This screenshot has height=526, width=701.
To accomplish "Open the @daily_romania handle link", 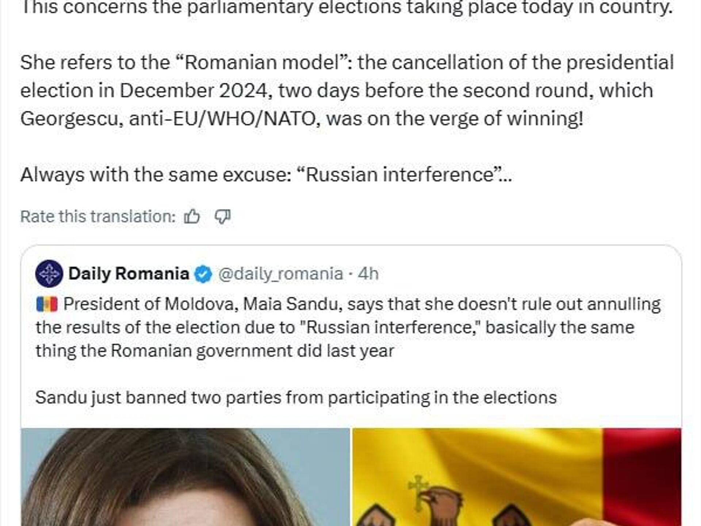I will (x=280, y=274).
